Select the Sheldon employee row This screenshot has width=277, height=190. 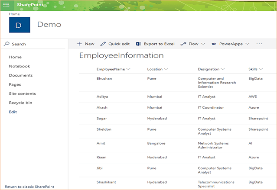click(x=178, y=131)
